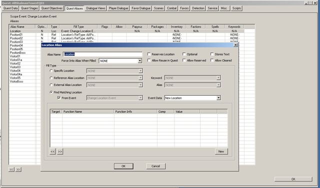320x188 pixels.
Task: Enable the Reserves Location checkbox
Action: [x=149, y=54]
